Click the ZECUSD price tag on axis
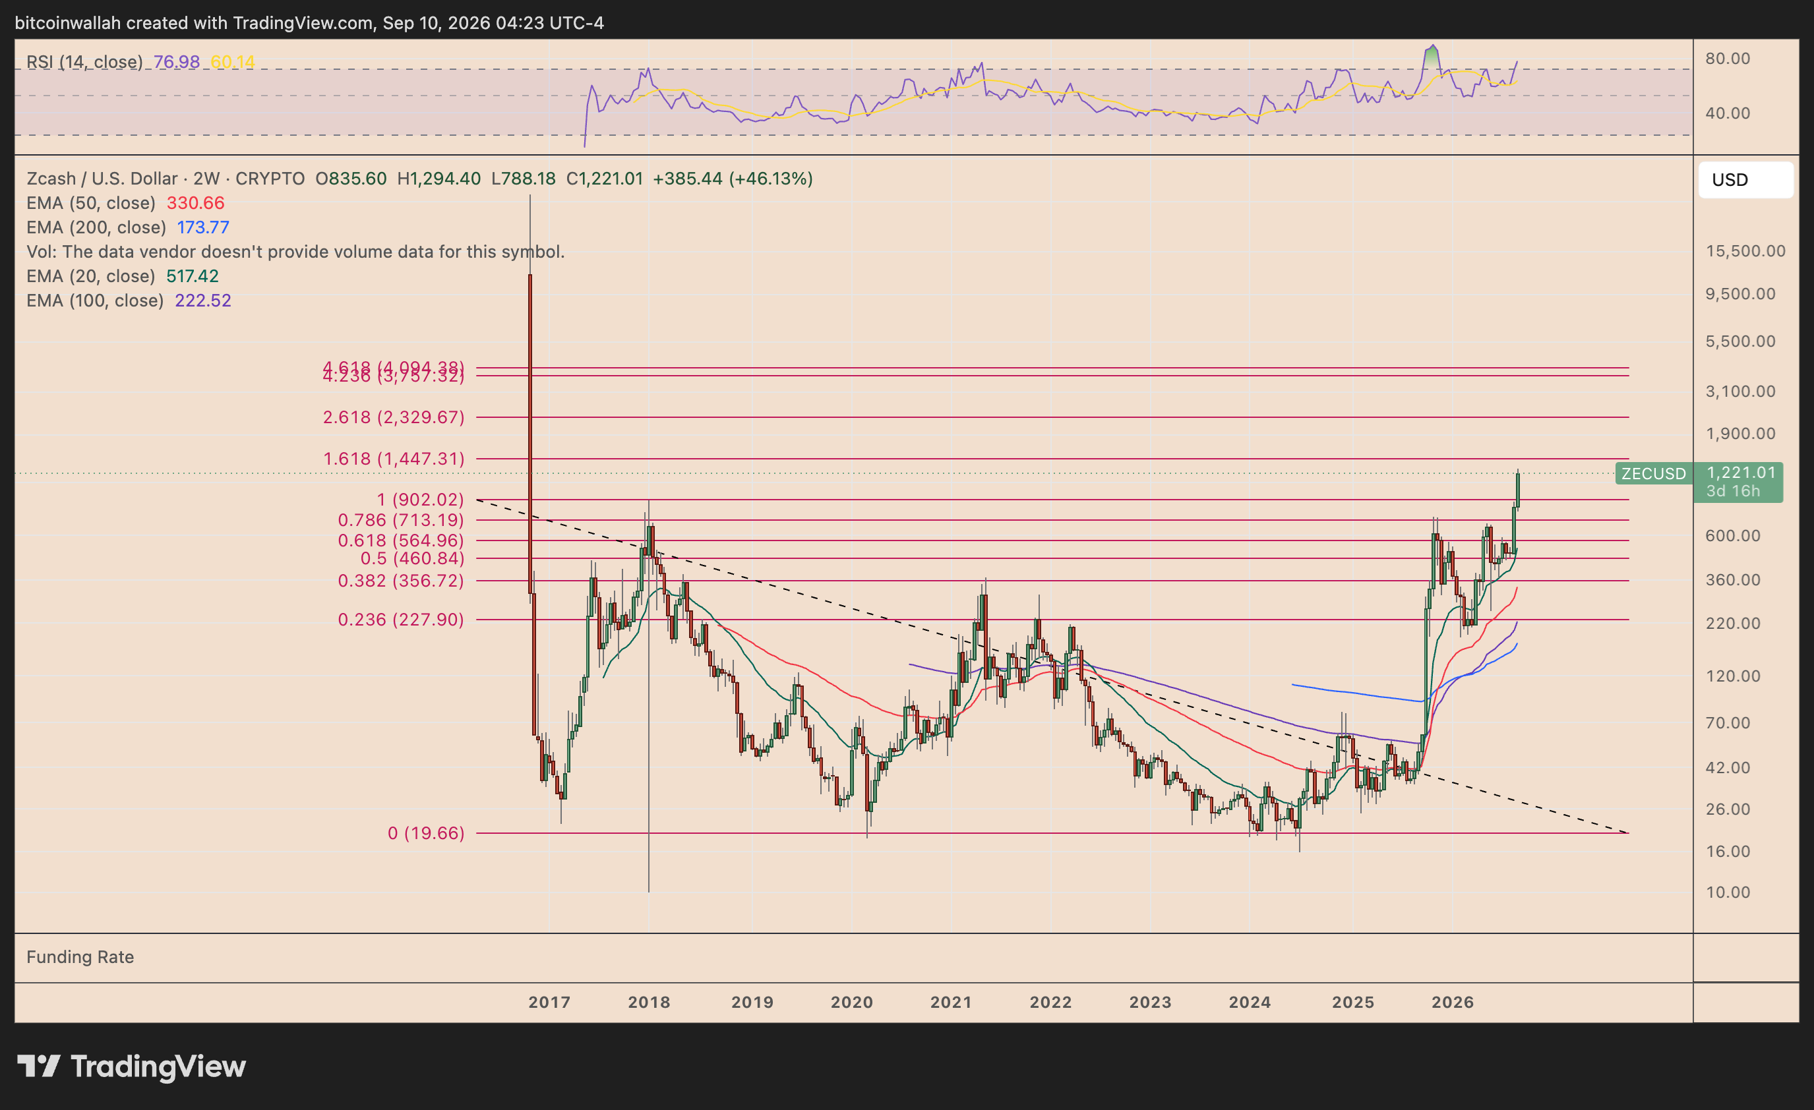The height and width of the screenshot is (1110, 1814). (1654, 474)
